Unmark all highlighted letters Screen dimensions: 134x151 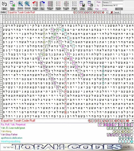[74, 5]
